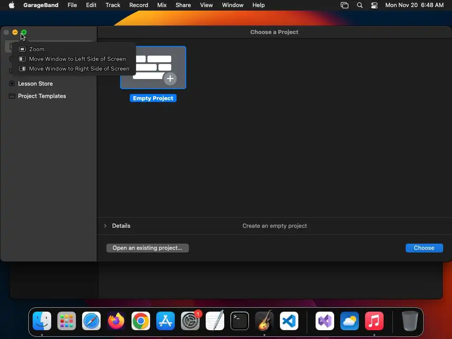Launch Google Chrome from the Dock
This screenshot has height=339, width=452.
pos(141,321)
